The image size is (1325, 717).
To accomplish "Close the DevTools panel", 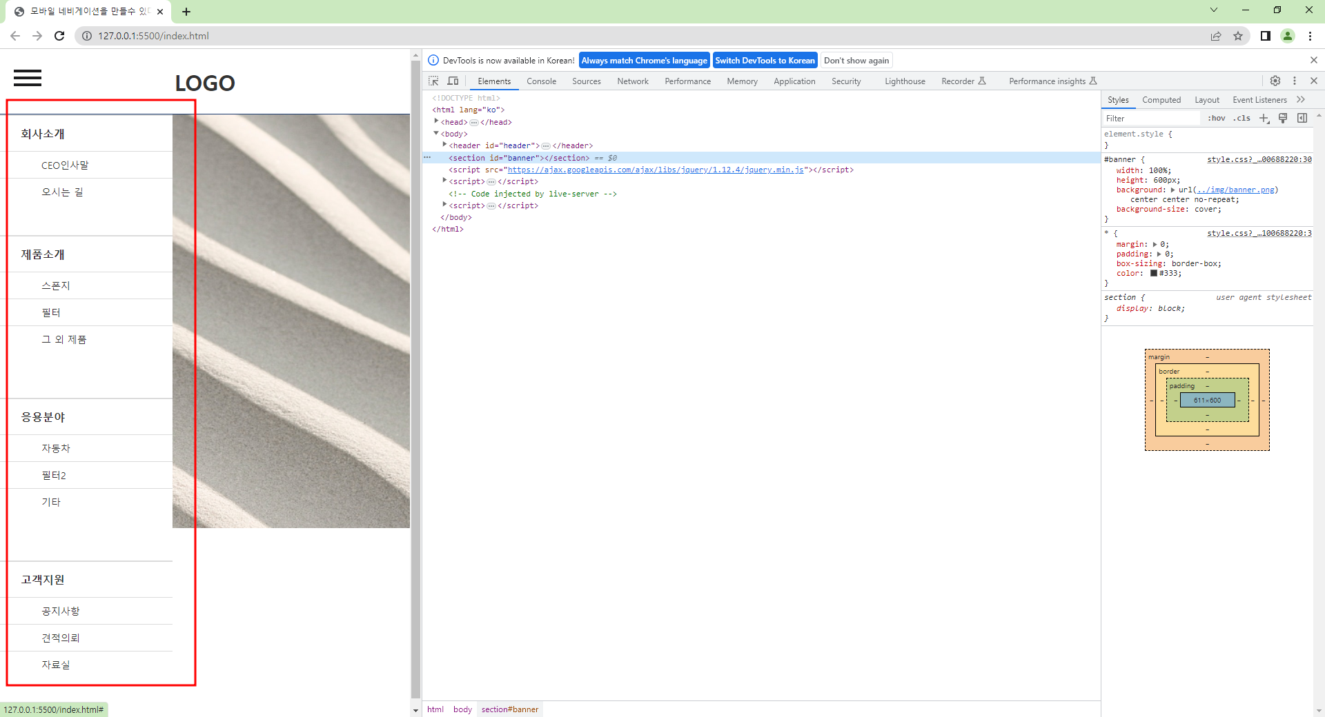I will click(1314, 81).
